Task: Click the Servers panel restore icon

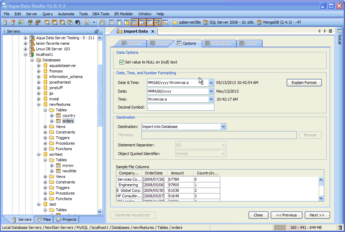Action: pyautogui.click(x=97, y=31)
